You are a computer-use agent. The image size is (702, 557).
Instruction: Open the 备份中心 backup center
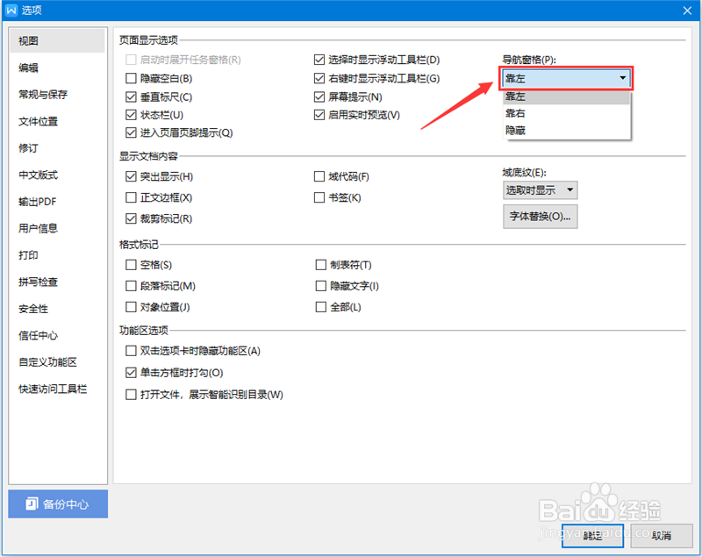pos(57,503)
